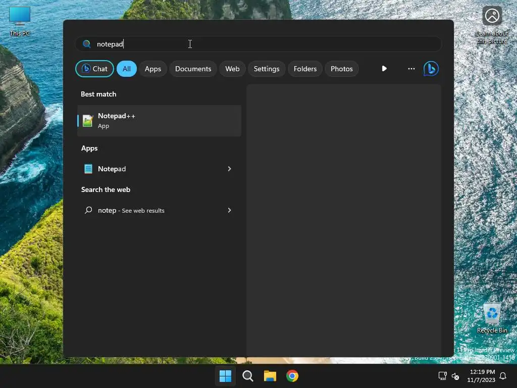The width and height of the screenshot is (517, 388).
Task: Open the Notepad app icon
Action: pos(88,169)
